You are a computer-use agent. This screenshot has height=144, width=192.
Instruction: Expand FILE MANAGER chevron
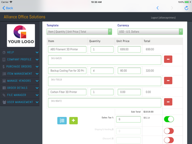(x=37, y=95)
